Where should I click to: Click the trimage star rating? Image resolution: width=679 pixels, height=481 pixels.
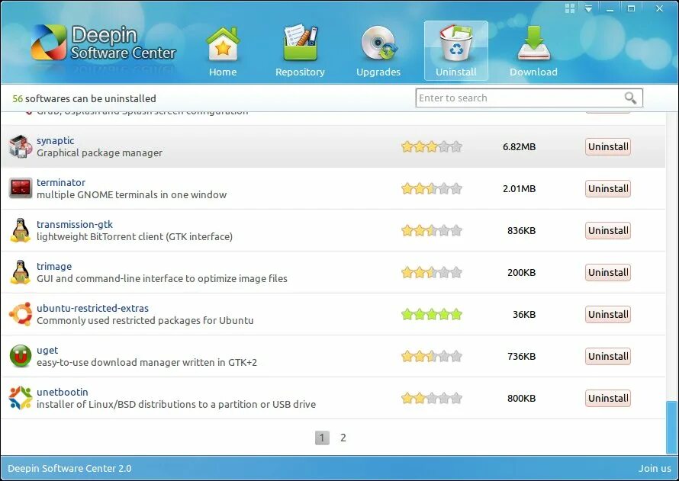point(432,272)
